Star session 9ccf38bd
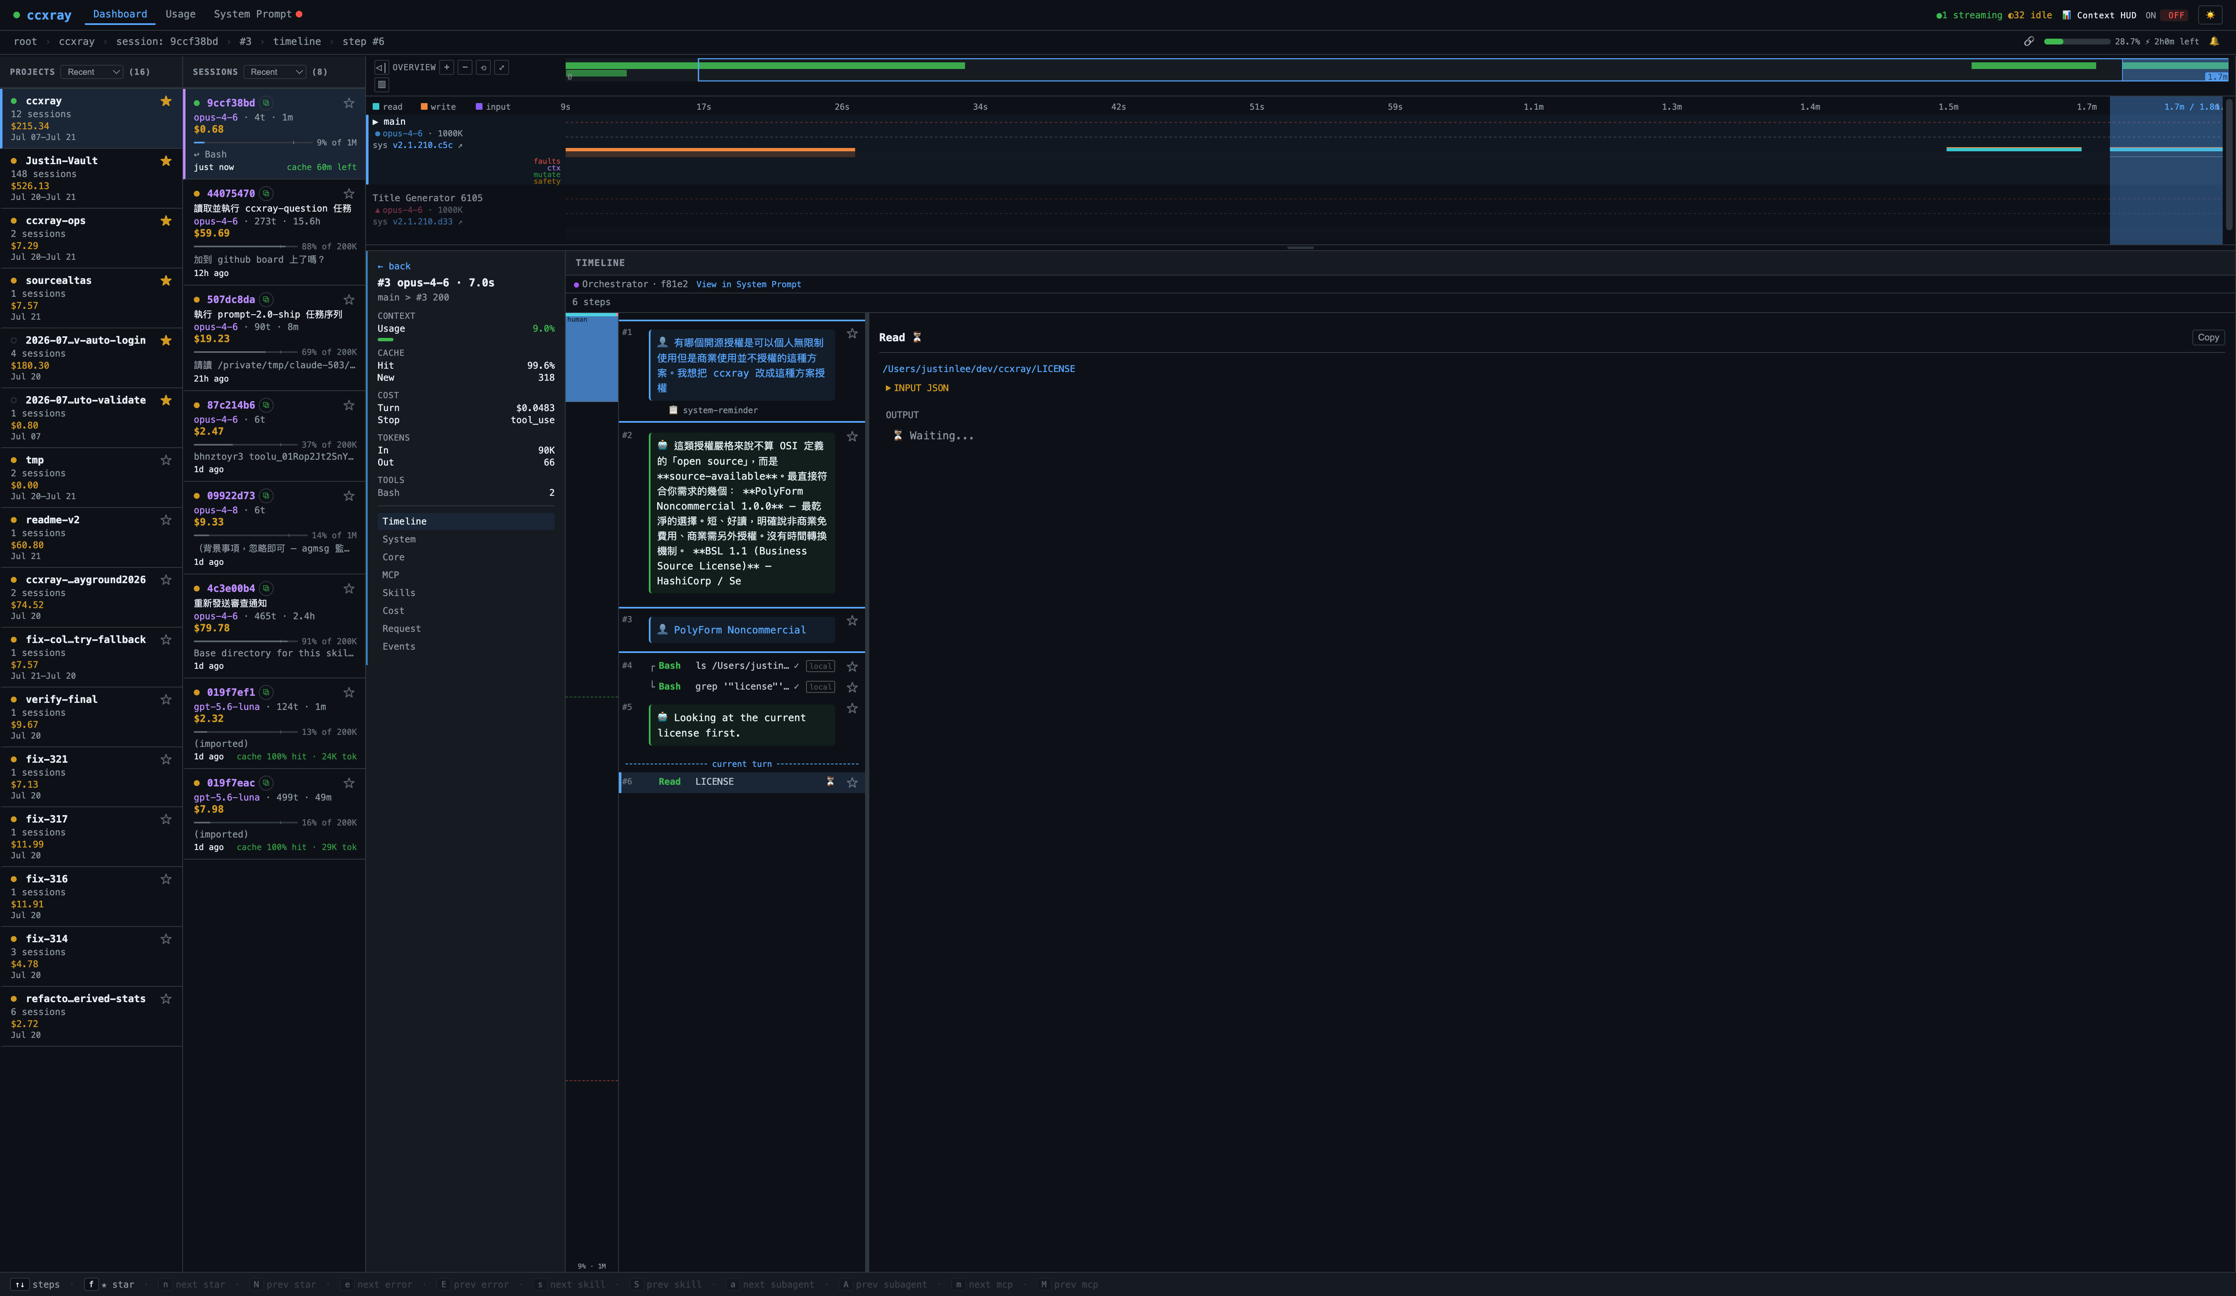This screenshot has height=1296, width=2236. 349,103
